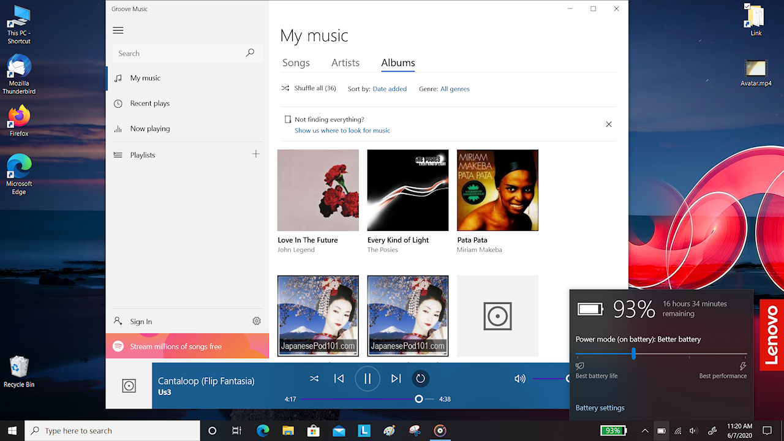Click taskbar Type here to search box
The height and width of the screenshot is (441, 784).
tap(112, 431)
